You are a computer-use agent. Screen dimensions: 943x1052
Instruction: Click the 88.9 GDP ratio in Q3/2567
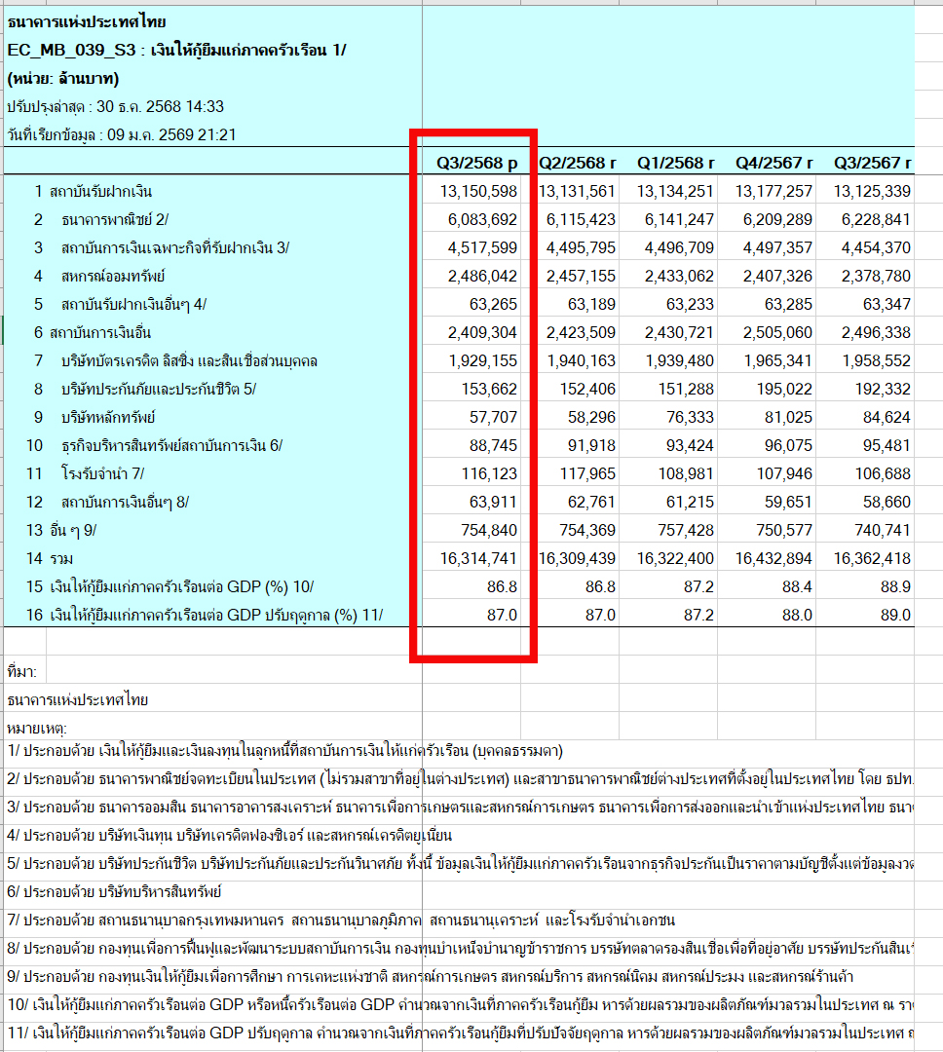pos(894,587)
